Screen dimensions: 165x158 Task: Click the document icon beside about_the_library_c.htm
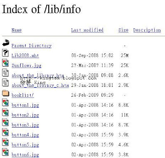click(5, 83)
